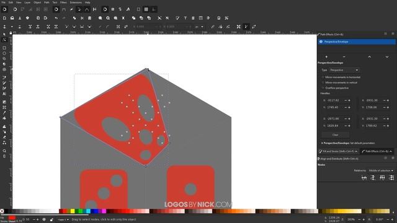Click the Print icon
This screenshot has height=223, width=397.
[x=27, y=18]
